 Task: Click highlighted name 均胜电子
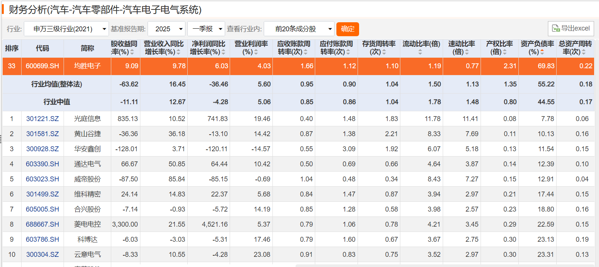point(87,66)
